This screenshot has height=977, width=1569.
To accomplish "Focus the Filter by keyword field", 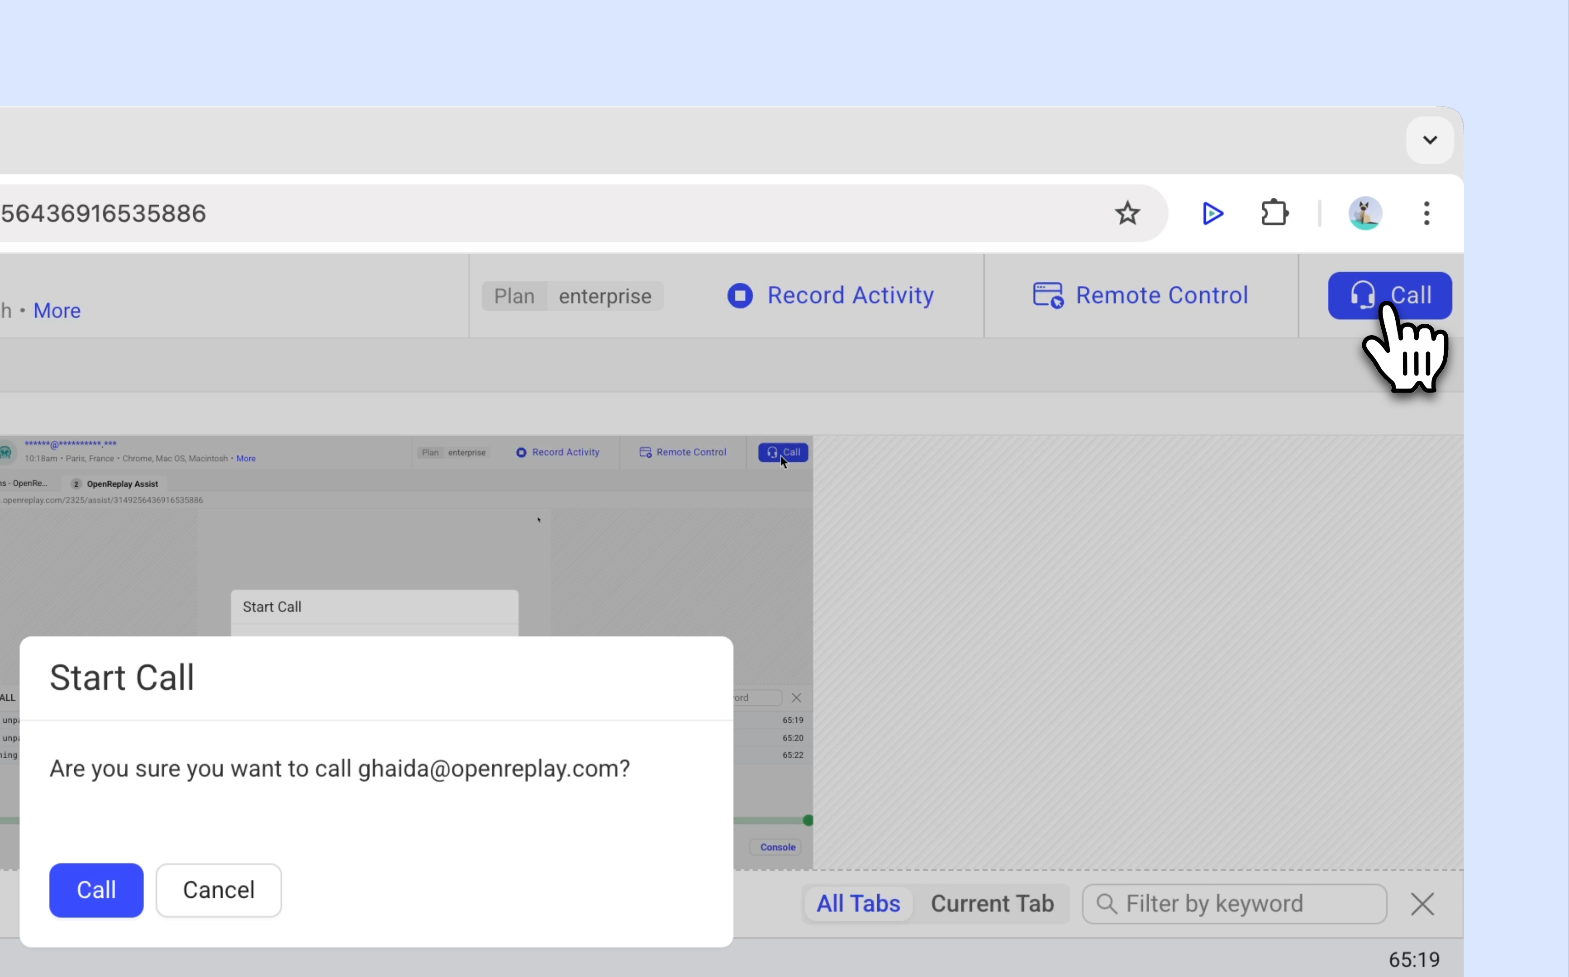I will (1234, 904).
